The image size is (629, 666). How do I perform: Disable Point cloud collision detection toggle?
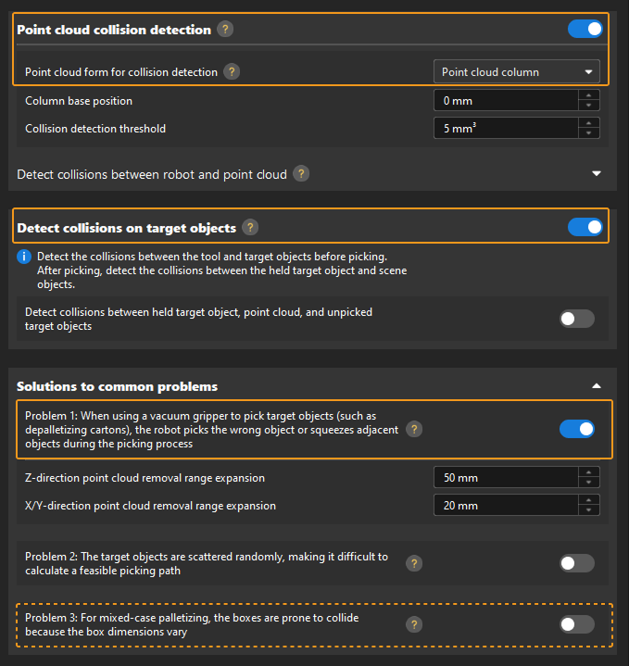point(585,29)
